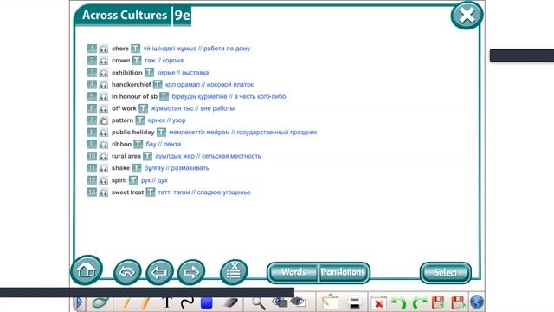
Task: Toggle translation T for chore
Action: [x=135, y=49]
